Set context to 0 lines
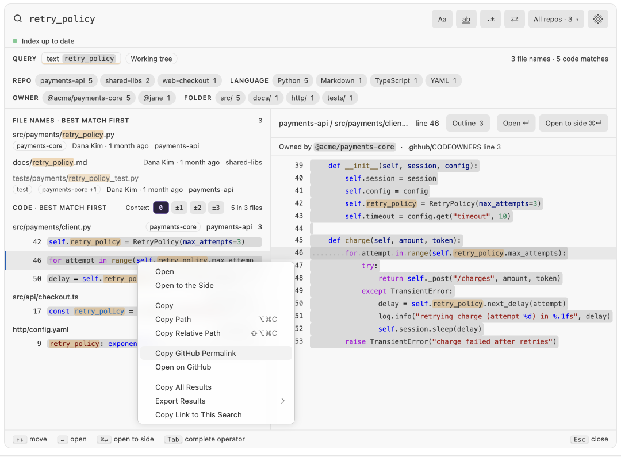Viewport: 621px width, 457px height. coord(161,208)
